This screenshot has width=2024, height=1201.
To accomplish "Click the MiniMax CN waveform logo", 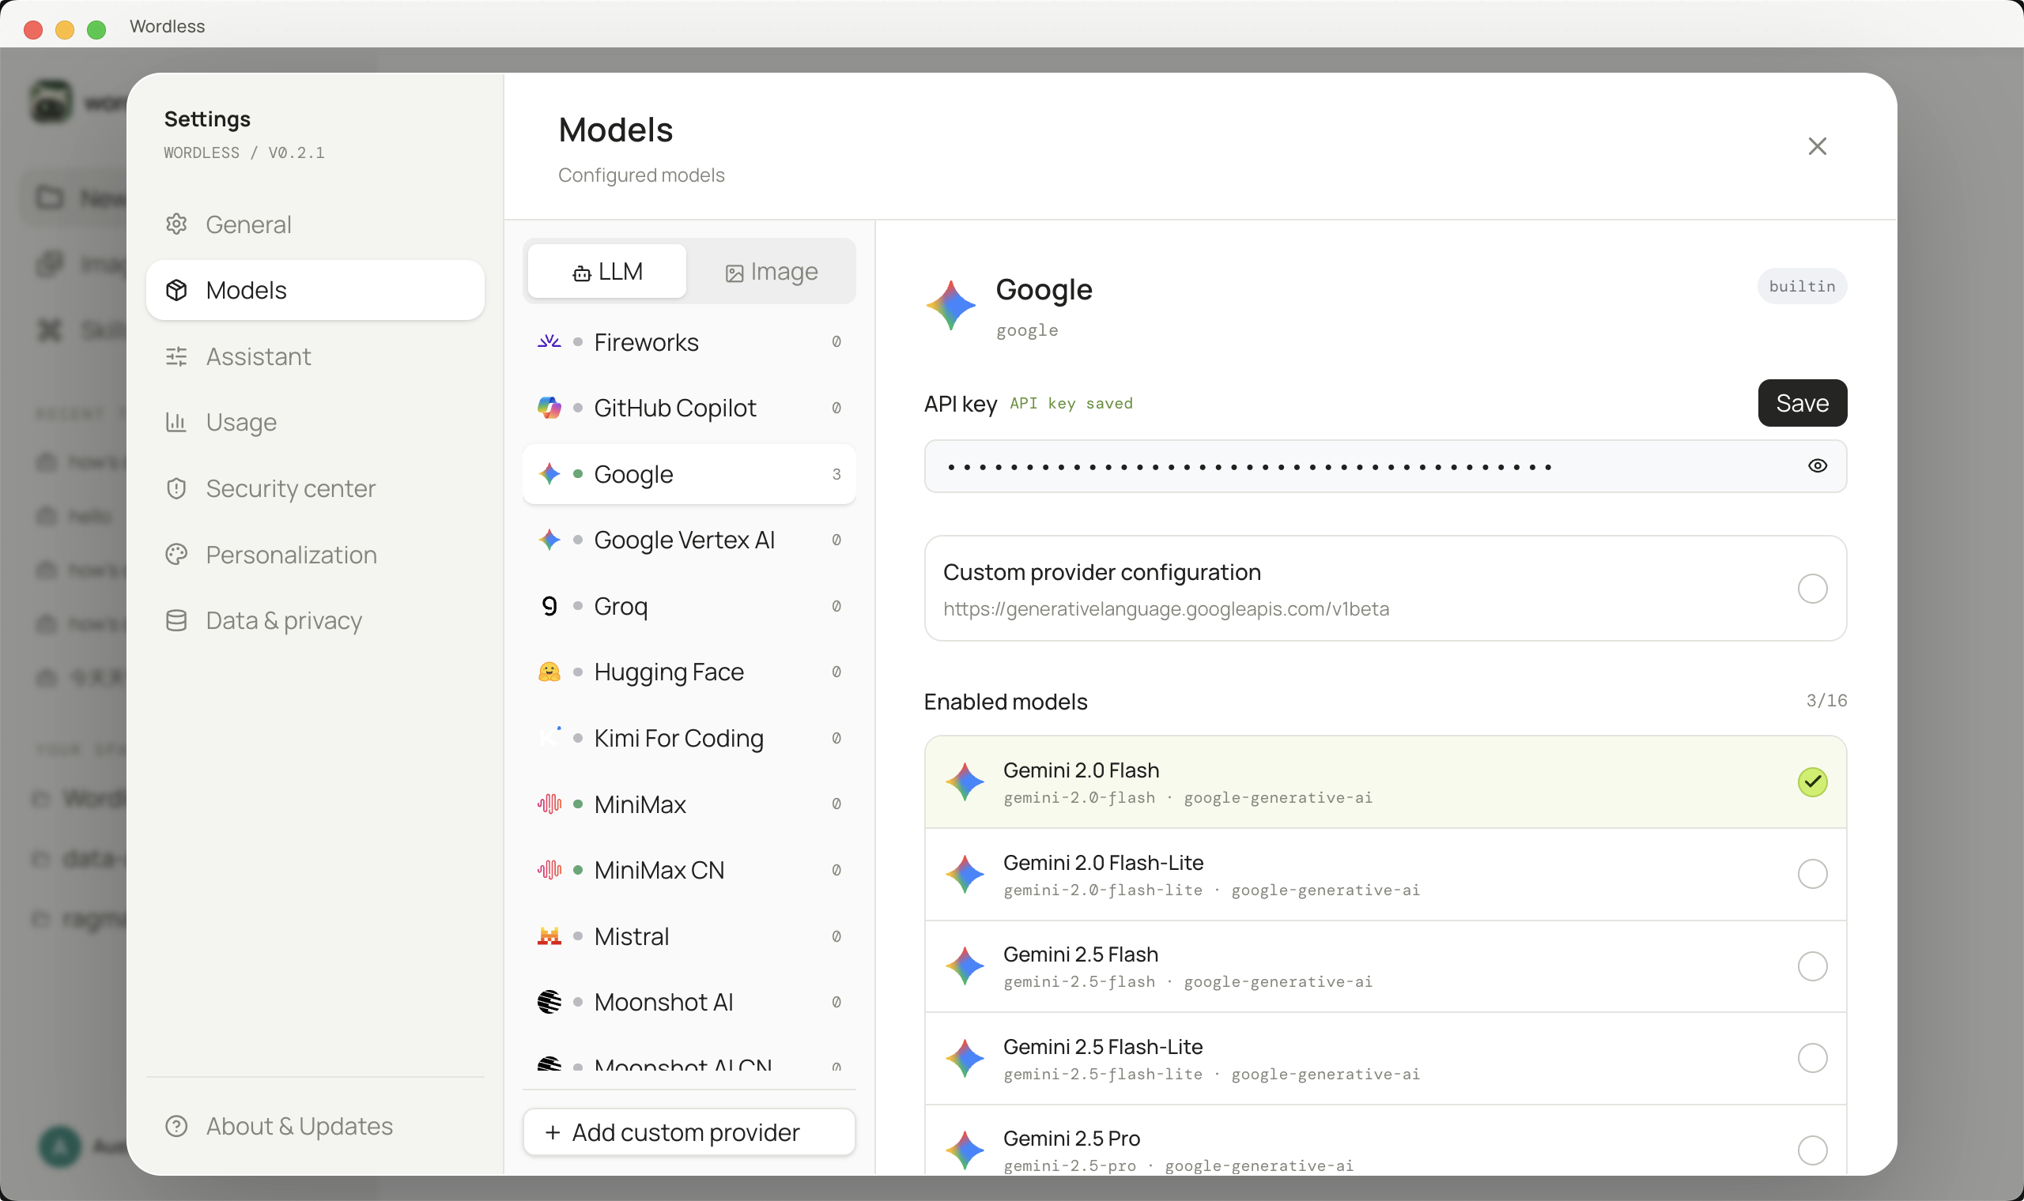I will pyautogui.click(x=549, y=870).
